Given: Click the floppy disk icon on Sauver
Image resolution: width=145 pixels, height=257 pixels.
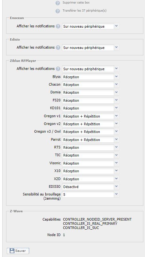Looking at the screenshot, I should tap(12, 251).
